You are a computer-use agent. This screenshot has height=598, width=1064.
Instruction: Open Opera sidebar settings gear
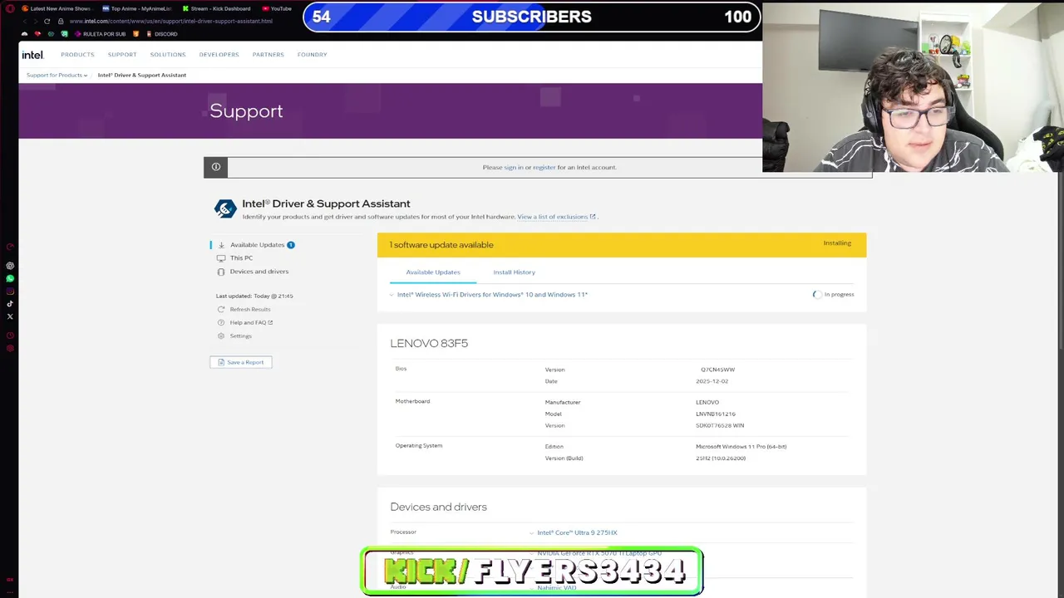(x=10, y=348)
